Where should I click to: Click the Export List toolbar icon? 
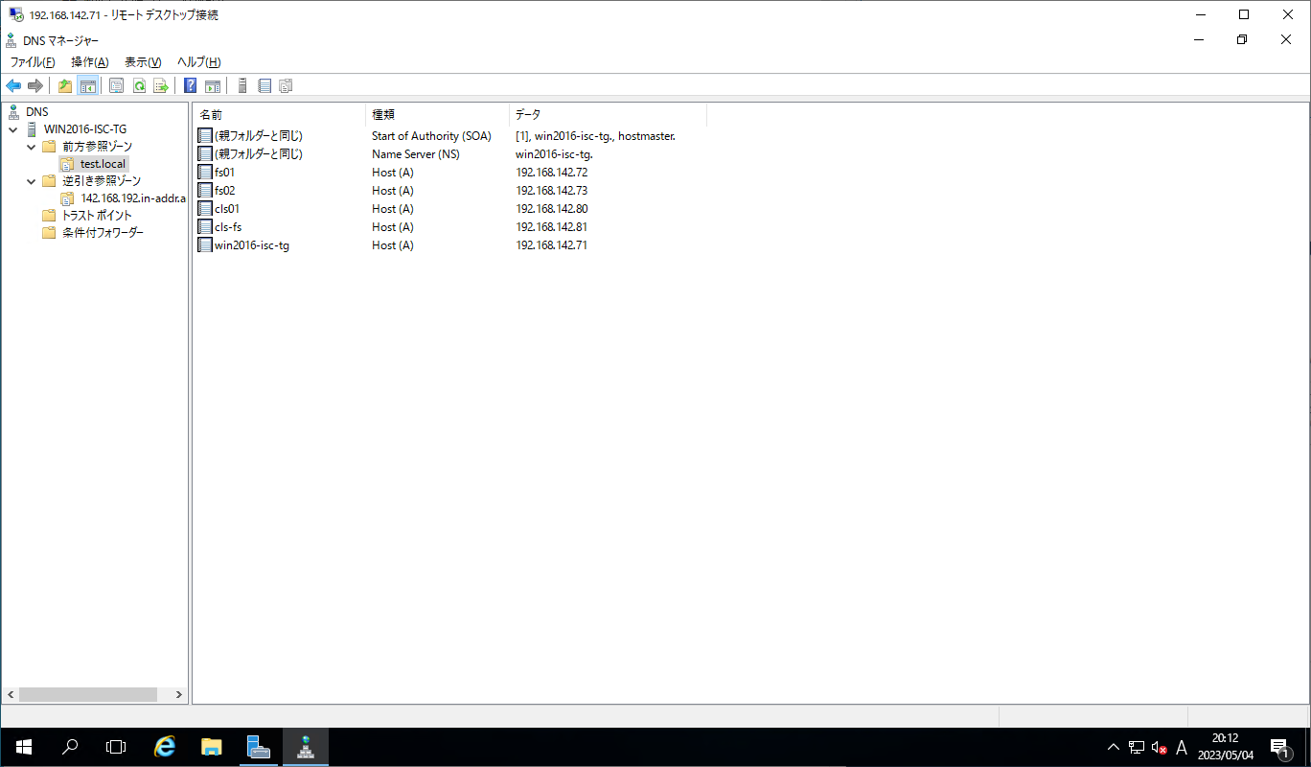pos(161,86)
